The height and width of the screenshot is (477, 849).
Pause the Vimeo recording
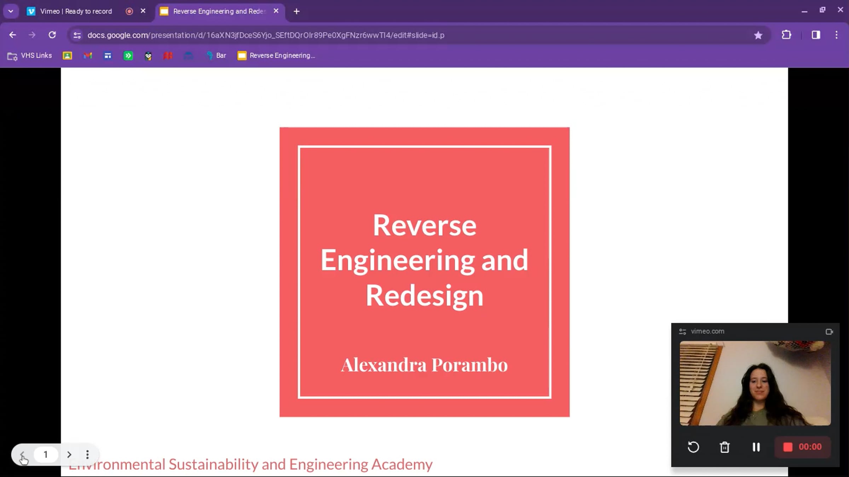click(756, 447)
